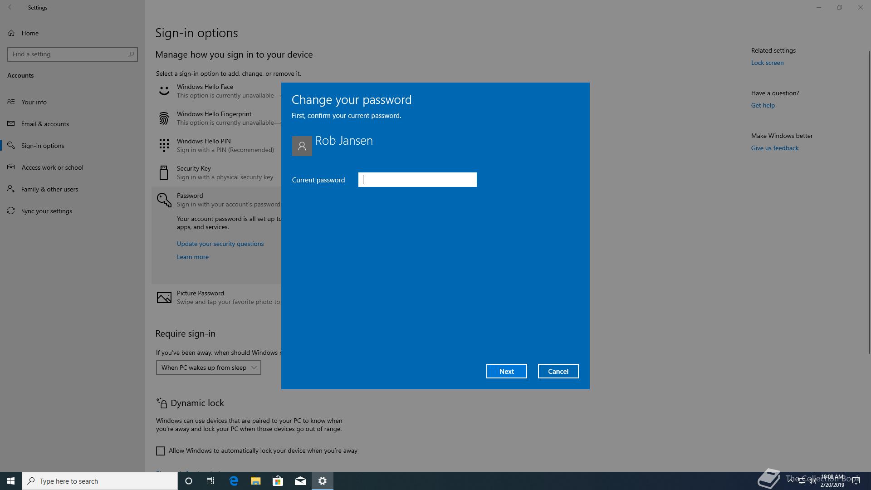Click Rob Jansen user avatar icon
This screenshot has width=871, height=490.
click(302, 146)
